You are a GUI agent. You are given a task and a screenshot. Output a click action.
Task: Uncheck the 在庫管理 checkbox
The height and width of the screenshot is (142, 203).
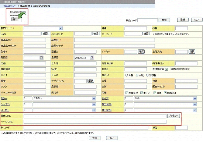click(x=127, y=93)
